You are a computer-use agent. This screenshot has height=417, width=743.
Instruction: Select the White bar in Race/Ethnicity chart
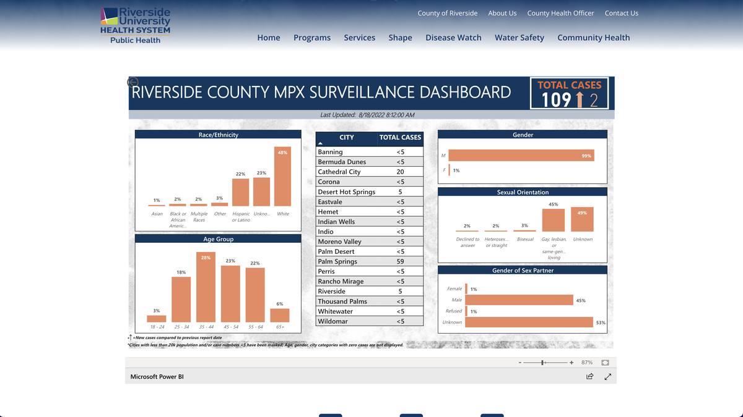[x=282, y=176]
